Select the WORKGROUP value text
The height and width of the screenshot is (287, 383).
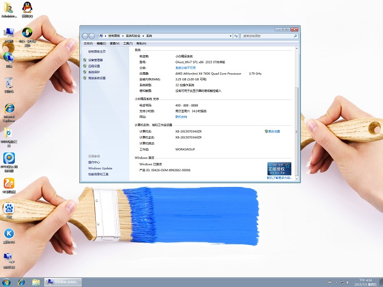click(185, 149)
